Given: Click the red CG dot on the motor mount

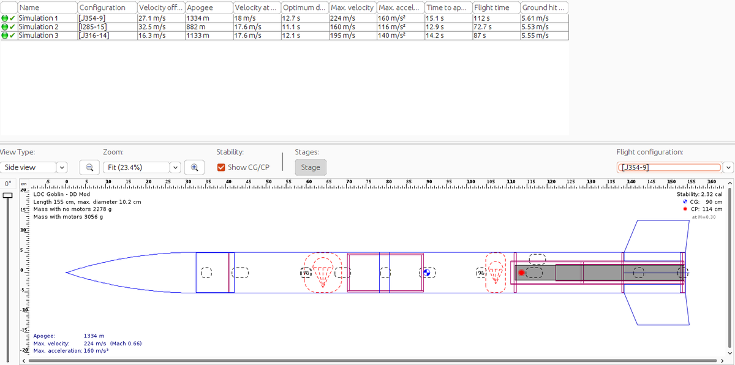Looking at the screenshot, I should (521, 271).
